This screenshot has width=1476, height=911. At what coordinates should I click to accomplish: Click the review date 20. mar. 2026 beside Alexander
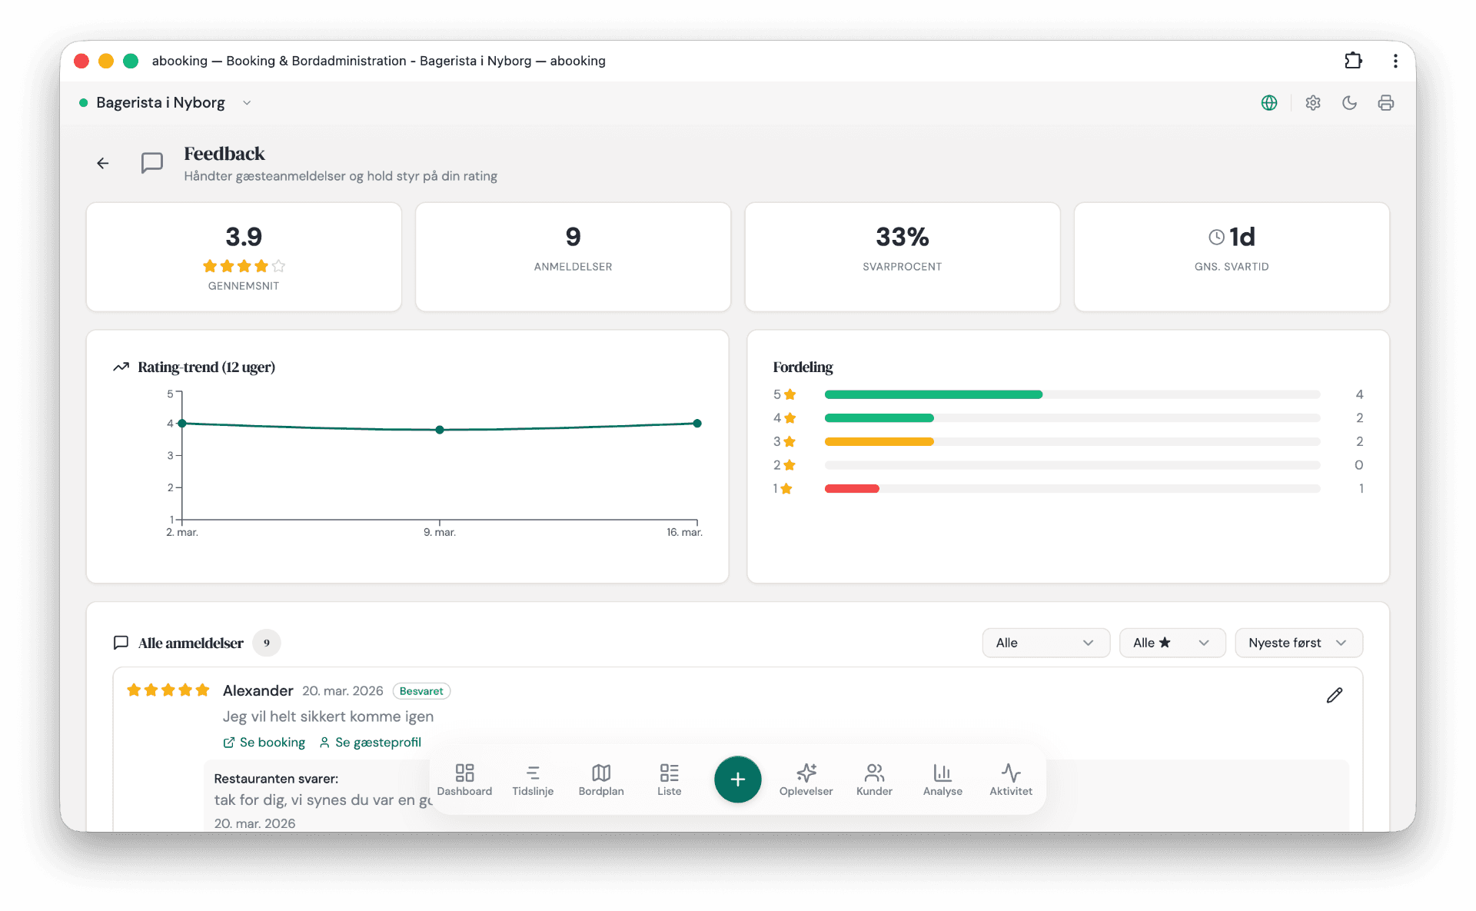click(343, 691)
